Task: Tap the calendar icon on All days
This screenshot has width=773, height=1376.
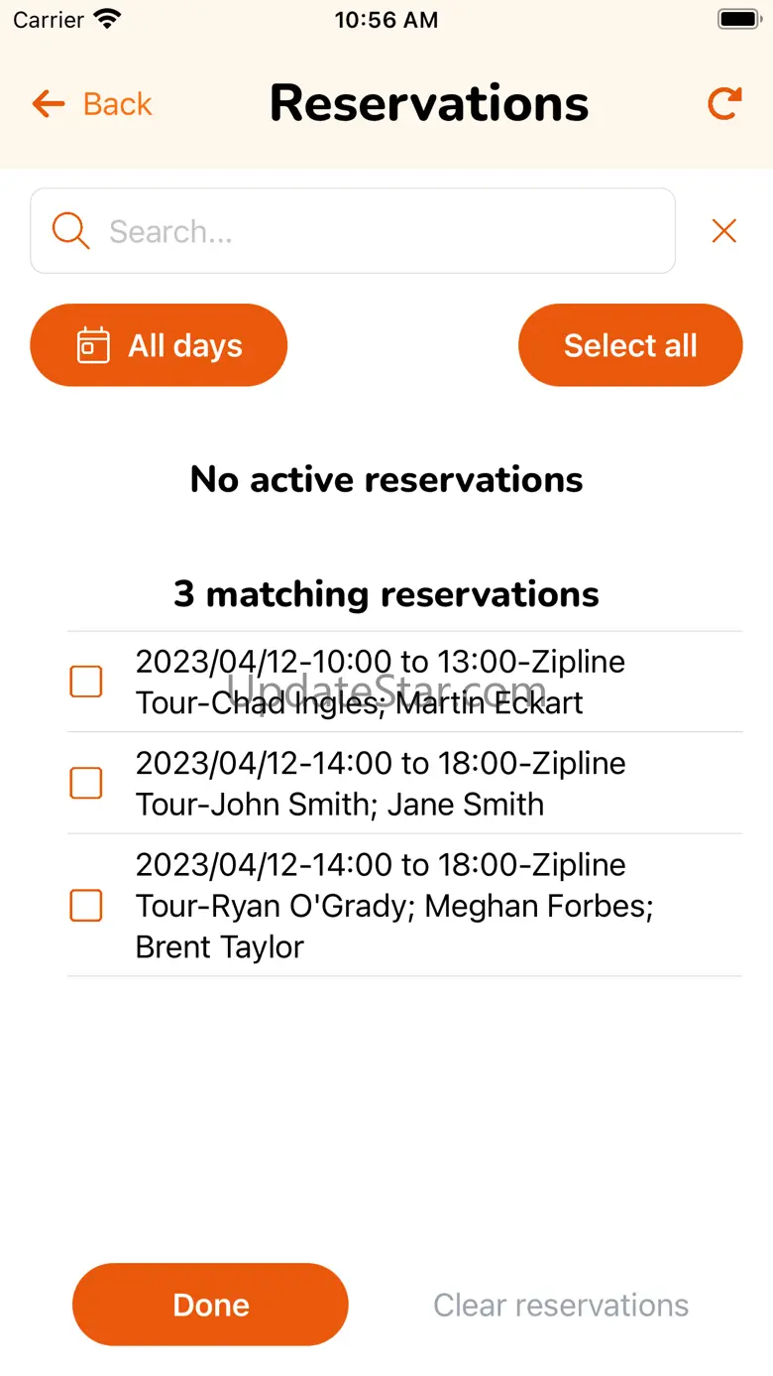Action: pos(93,345)
